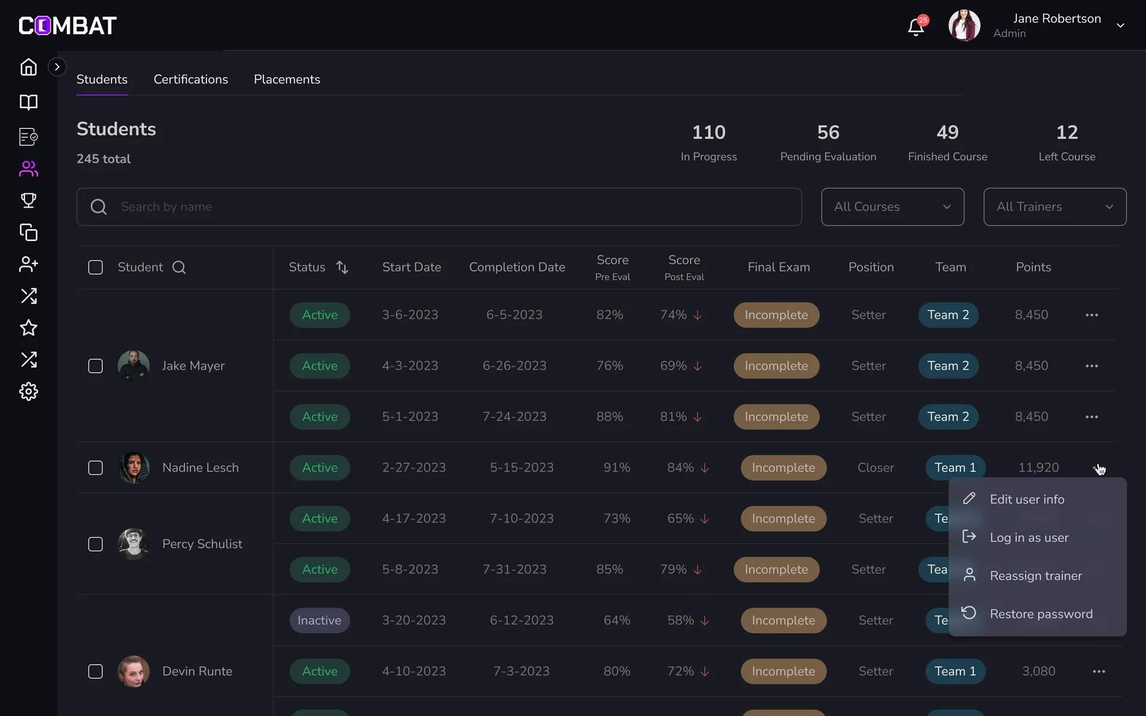Check the box for Percy Schulist
1146x716 pixels.
(95, 544)
